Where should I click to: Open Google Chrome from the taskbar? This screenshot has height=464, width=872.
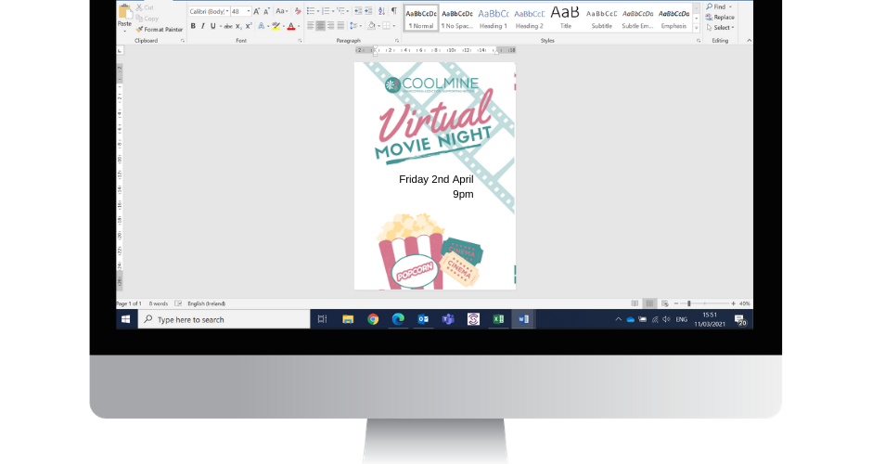coord(373,319)
